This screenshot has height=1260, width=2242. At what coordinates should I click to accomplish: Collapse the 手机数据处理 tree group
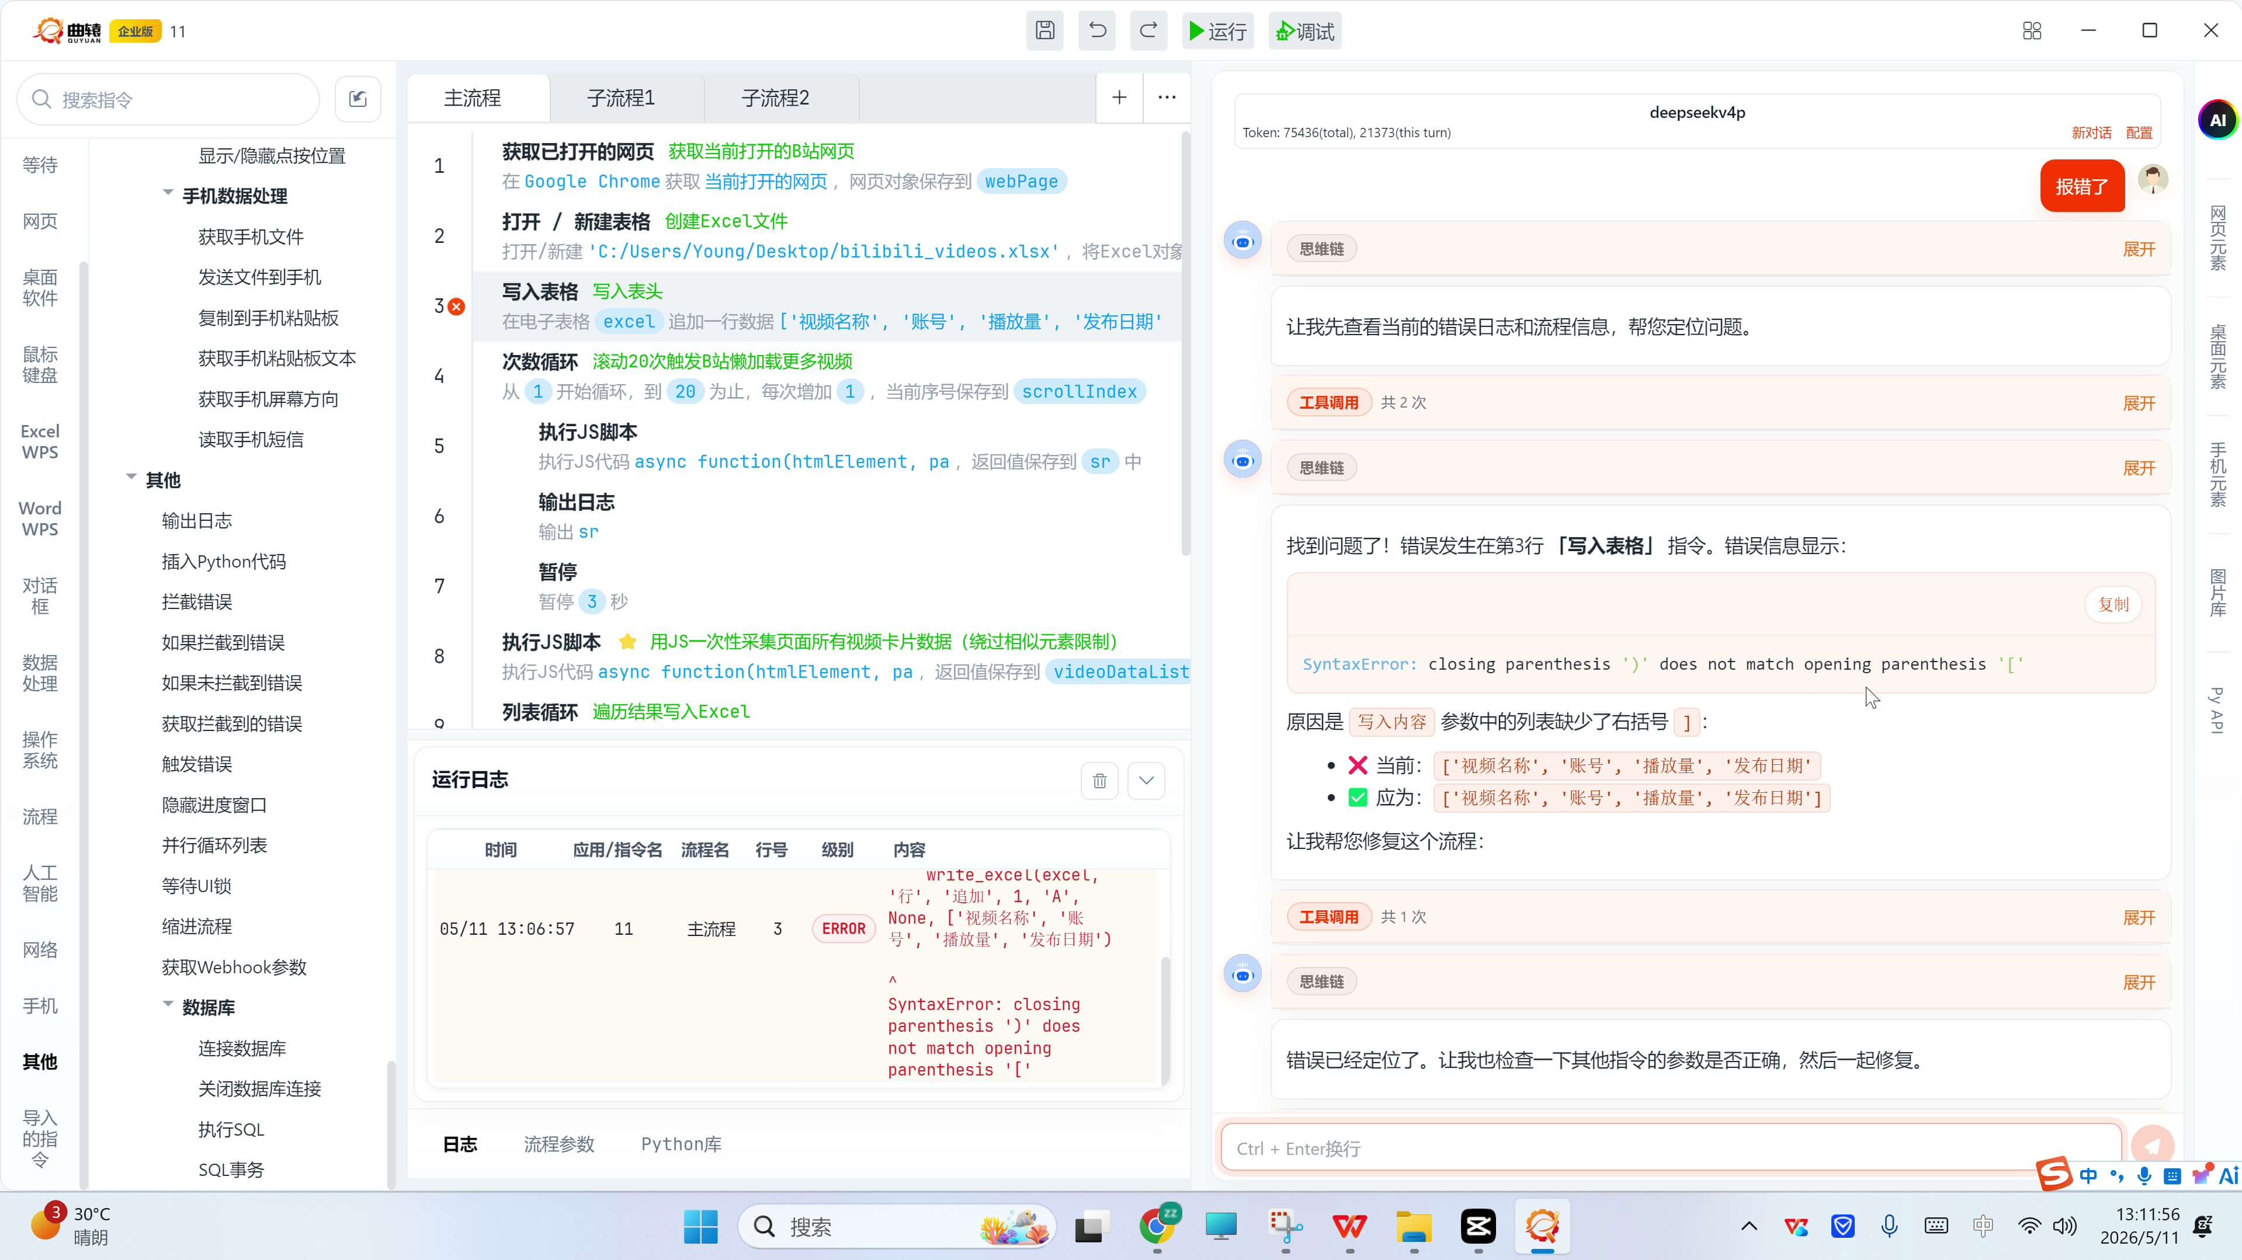[168, 193]
